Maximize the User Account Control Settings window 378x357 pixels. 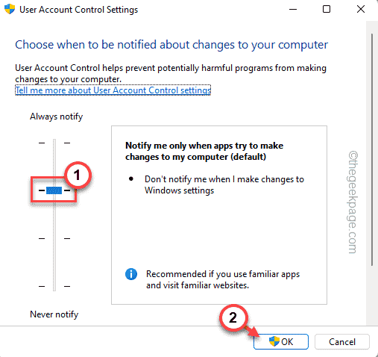pos(327,10)
